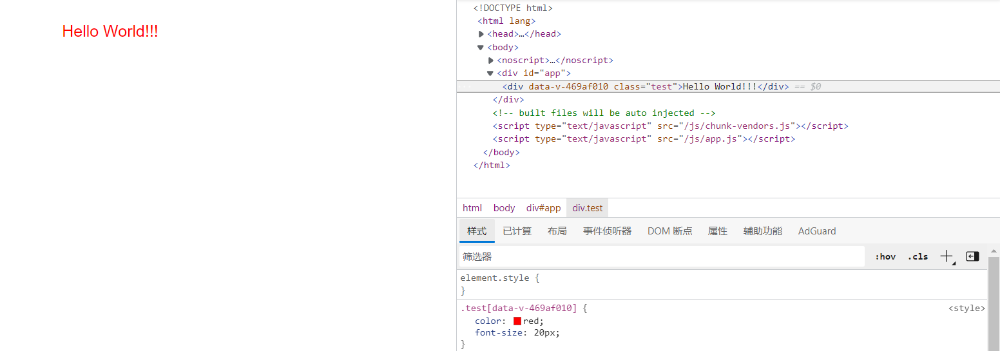This screenshot has width=1000, height=351.
Task: Select the chunk-vendors.js script node
Action: [x=671, y=126]
